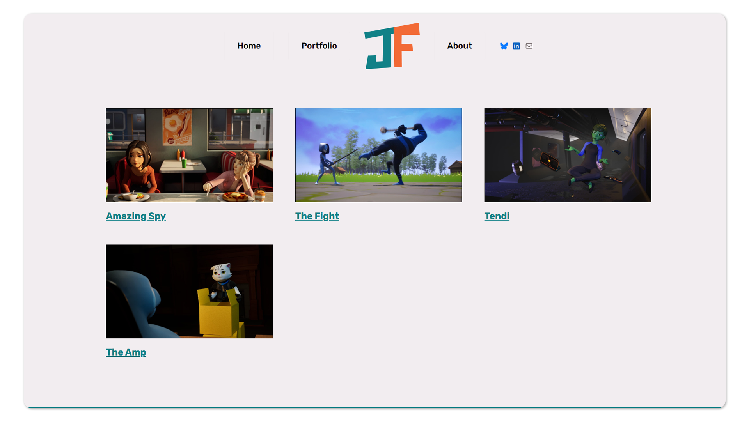Screen dimensions: 749x421
Task: Open the Portfolio nav item
Action: point(319,46)
